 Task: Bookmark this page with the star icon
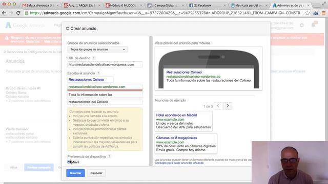coord(307,13)
